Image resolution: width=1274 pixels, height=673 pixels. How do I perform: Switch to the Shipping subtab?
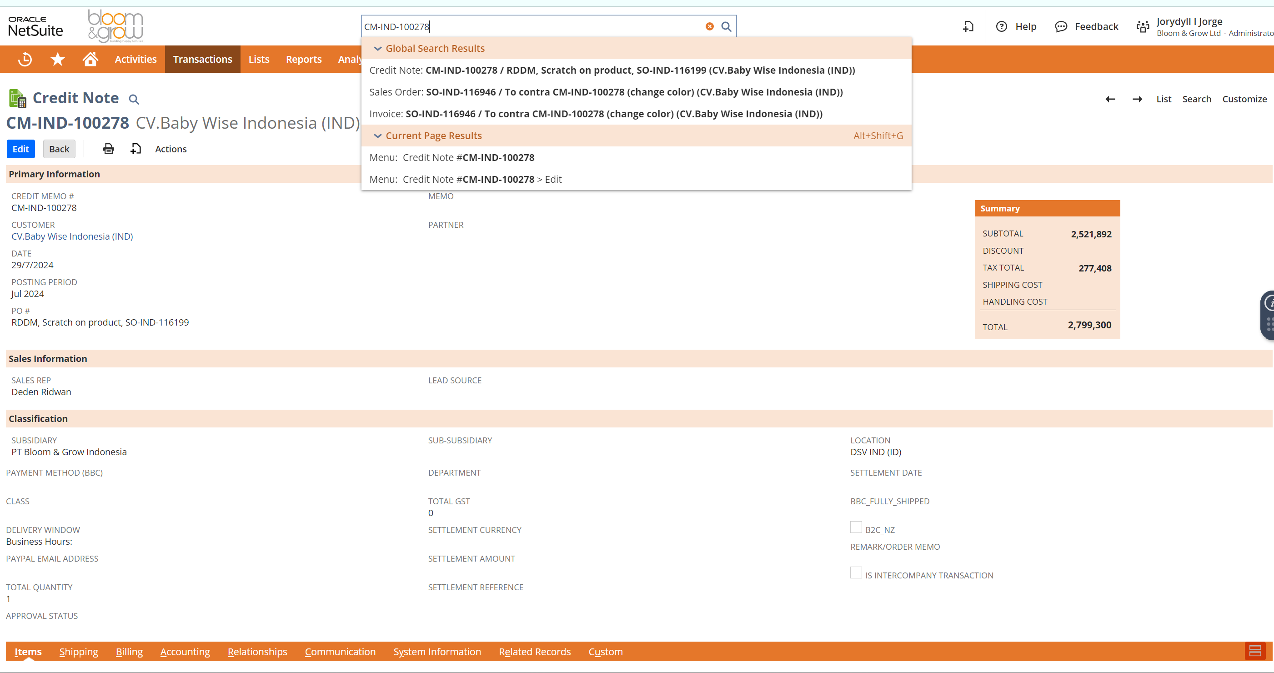(79, 652)
